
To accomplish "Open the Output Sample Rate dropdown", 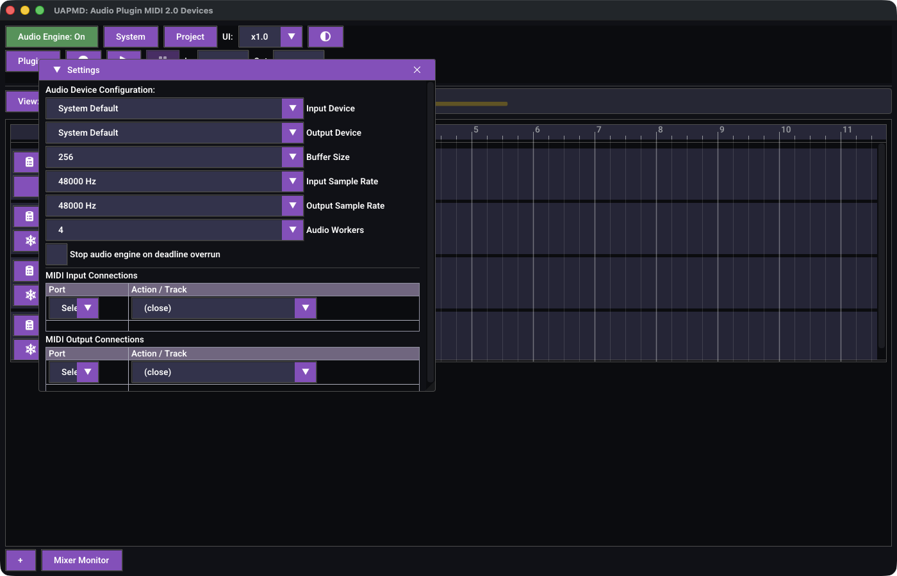I will pyautogui.click(x=174, y=205).
